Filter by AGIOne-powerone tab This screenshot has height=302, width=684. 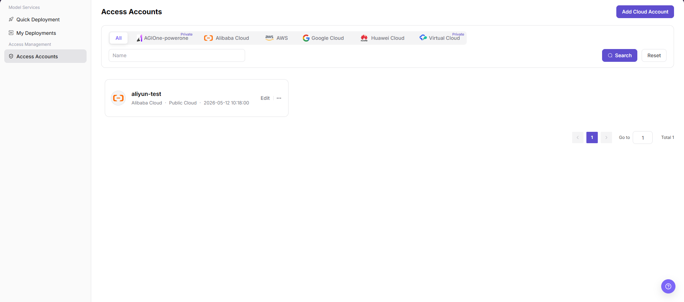[x=164, y=38]
